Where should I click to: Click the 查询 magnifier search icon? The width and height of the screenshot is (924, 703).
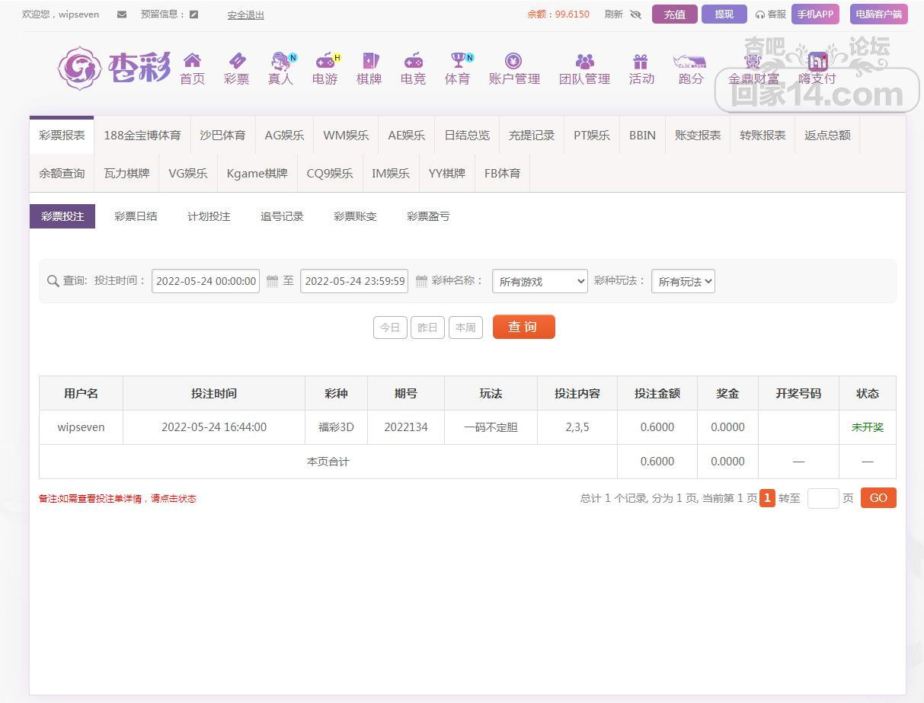coord(53,281)
